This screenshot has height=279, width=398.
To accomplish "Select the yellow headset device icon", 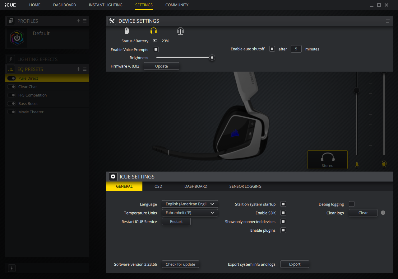I will [x=154, y=31].
